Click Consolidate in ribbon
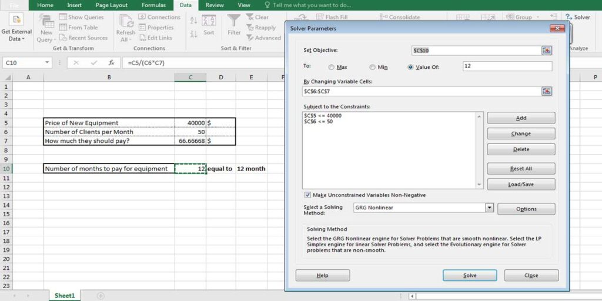Image resolution: width=602 pixels, height=301 pixels. pos(400,17)
